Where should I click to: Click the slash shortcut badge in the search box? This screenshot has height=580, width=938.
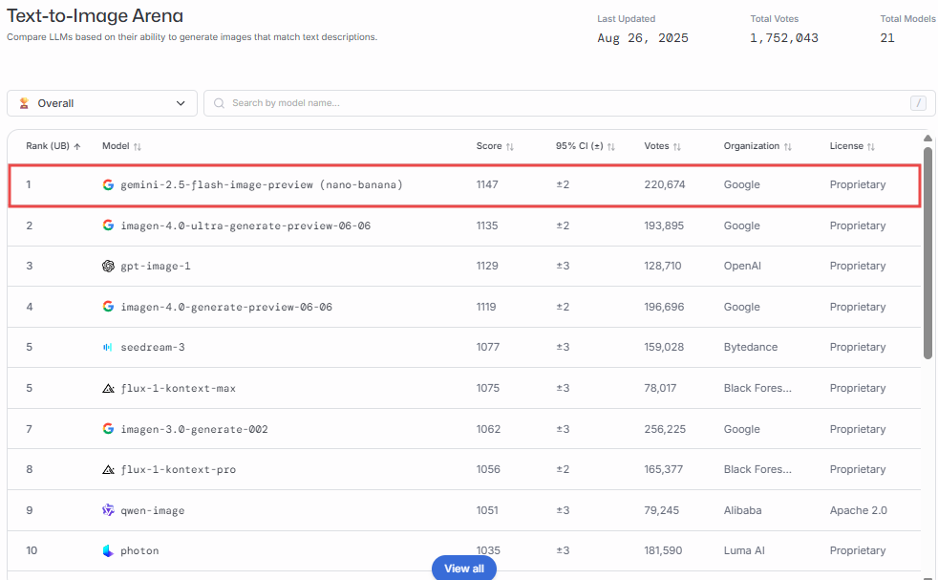pos(918,103)
